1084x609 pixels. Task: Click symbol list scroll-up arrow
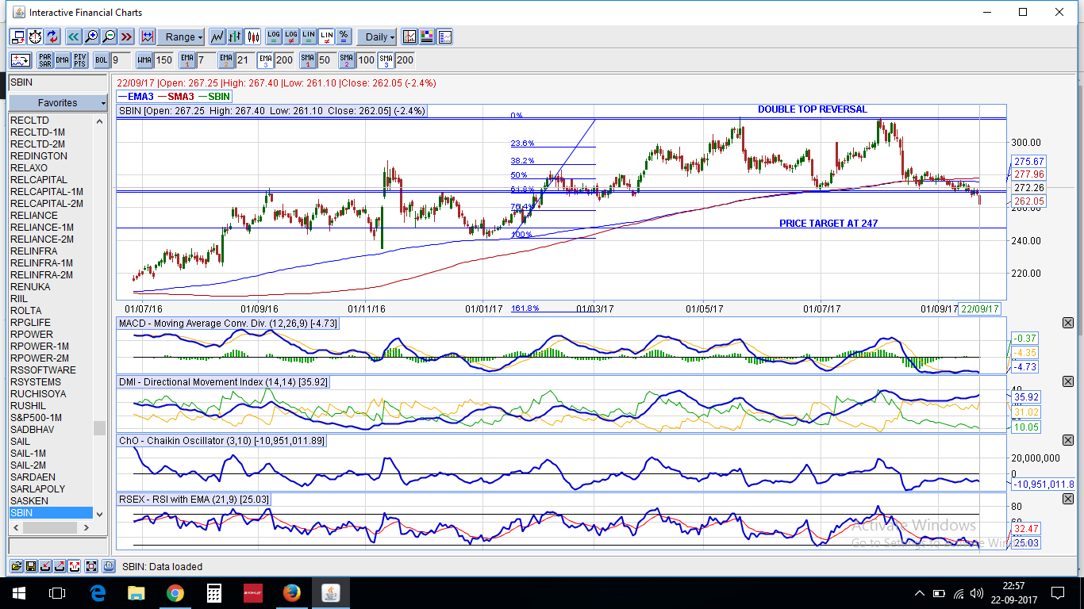[x=99, y=121]
